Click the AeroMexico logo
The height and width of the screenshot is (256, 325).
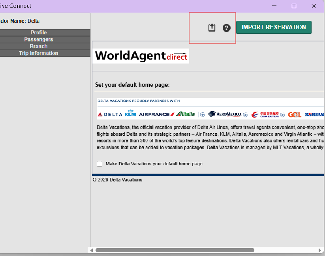coord(225,114)
